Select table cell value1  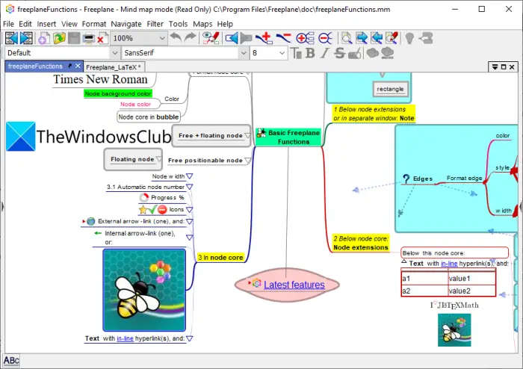tap(471, 279)
